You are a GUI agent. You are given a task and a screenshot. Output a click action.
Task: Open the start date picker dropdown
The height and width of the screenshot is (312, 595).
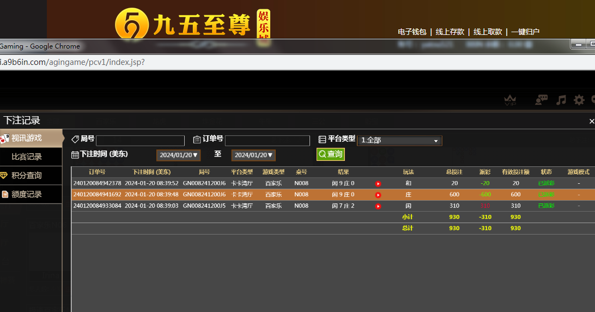(179, 155)
